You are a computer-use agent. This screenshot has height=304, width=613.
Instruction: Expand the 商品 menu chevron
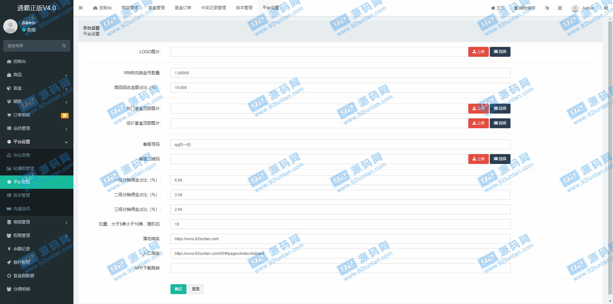[x=66, y=75]
